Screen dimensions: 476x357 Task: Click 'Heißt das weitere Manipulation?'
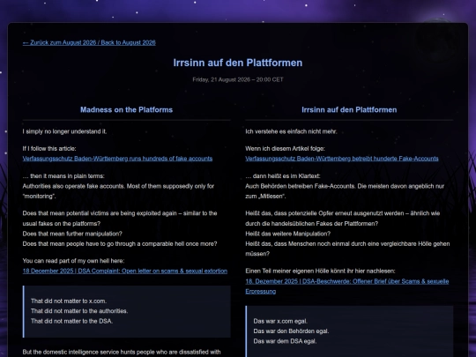[x=287, y=234]
